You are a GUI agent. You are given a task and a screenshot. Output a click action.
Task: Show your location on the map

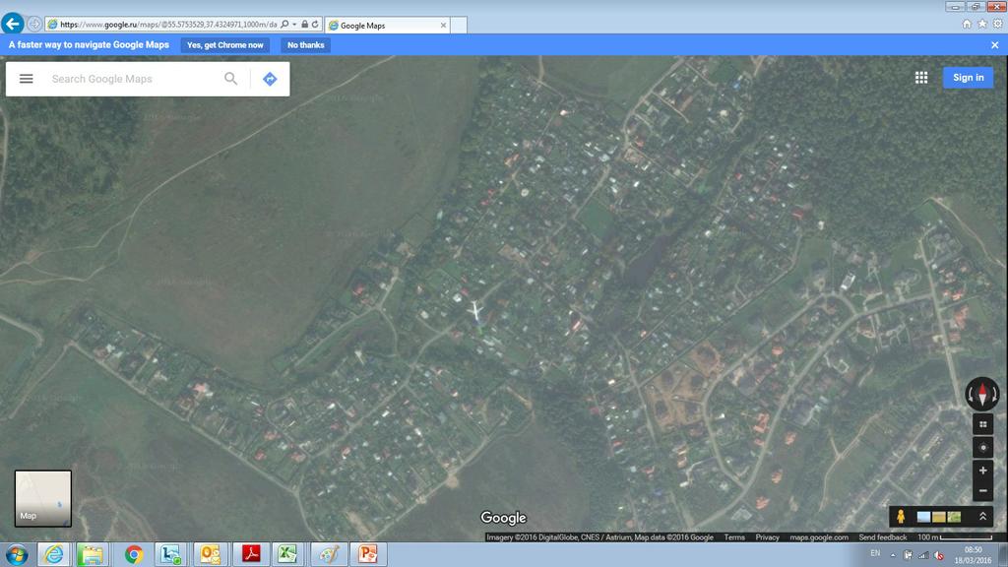pyautogui.click(x=982, y=448)
